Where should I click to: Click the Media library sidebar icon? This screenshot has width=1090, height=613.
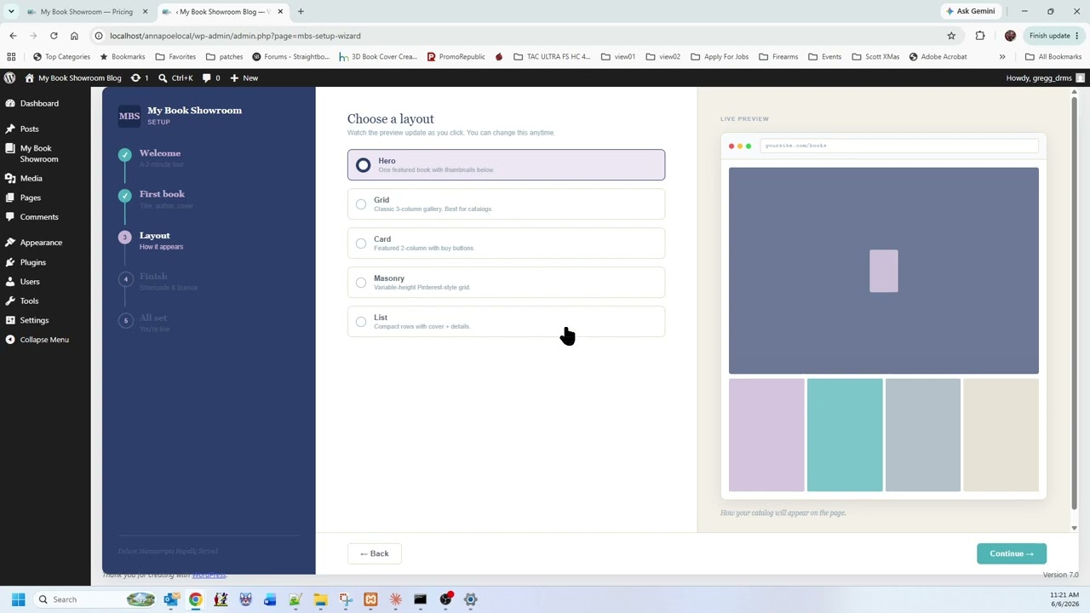[x=9, y=178]
